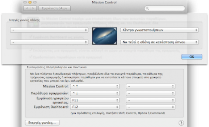Open bottom-left hot corner dropdown
This screenshot has width=209, height=127.
coord(49,42)
